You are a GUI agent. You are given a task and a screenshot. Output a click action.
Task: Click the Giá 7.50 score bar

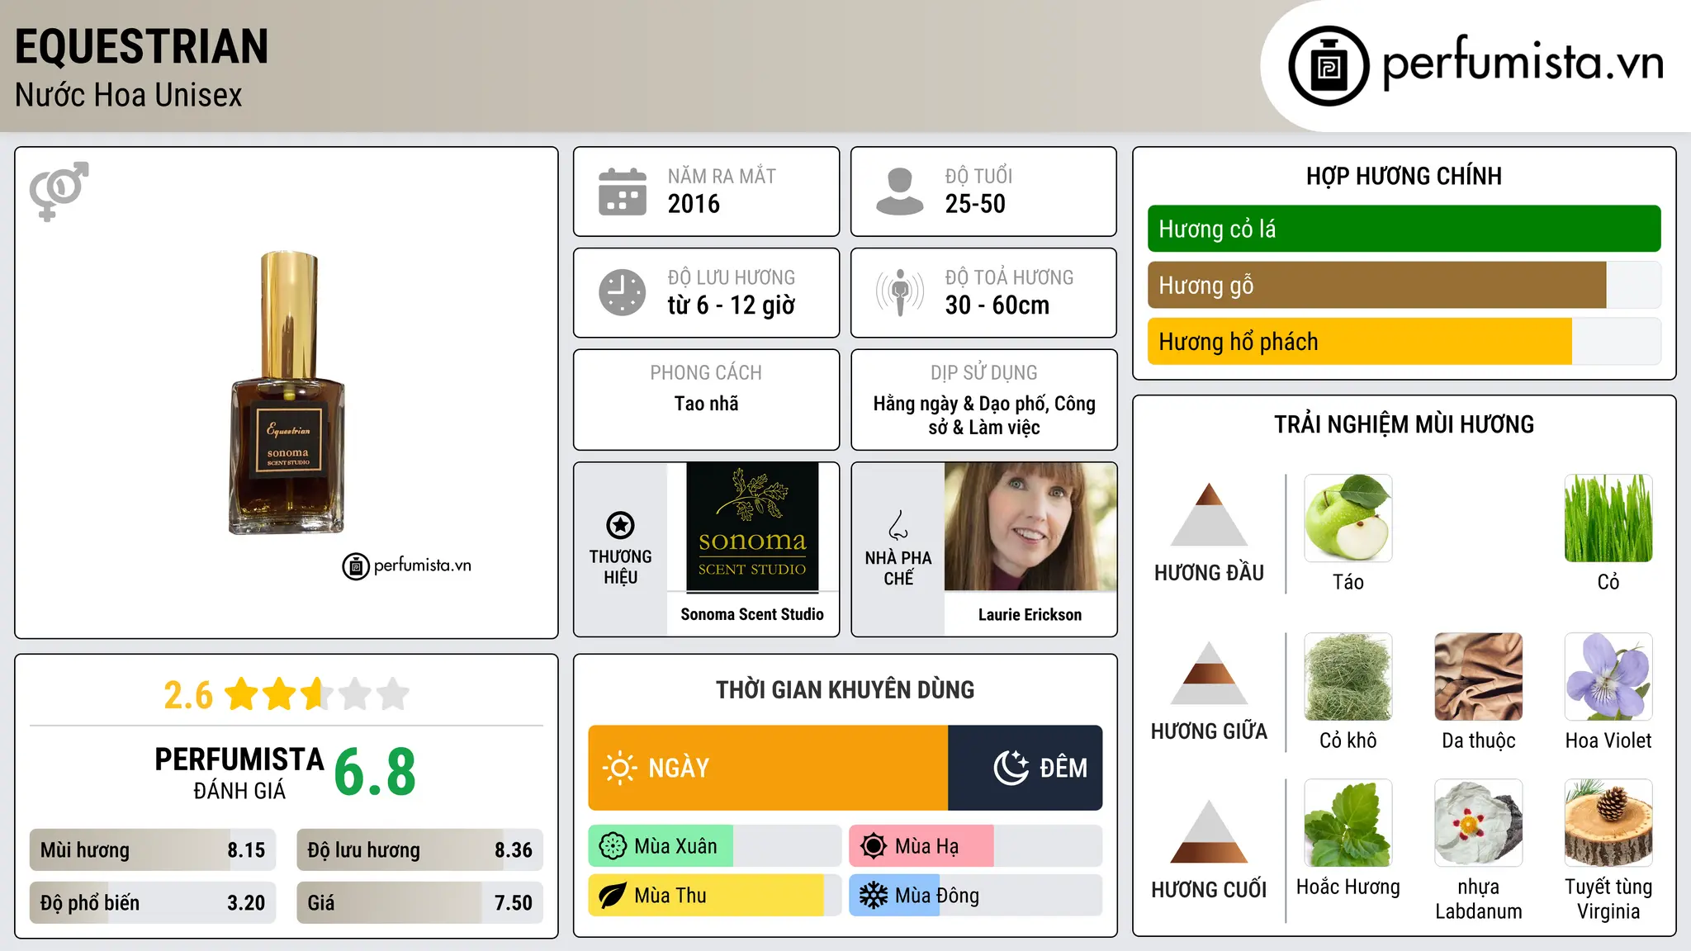pyautogui.click(x=419, y=902)
